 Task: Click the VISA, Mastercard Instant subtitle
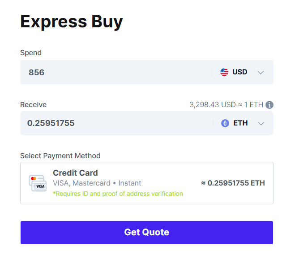(x=97, y=183)
